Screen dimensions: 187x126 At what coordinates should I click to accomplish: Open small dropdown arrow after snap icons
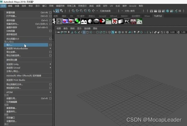click(x=97, y=11)
